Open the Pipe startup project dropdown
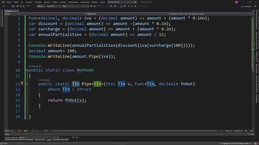 tap(76, 6)
